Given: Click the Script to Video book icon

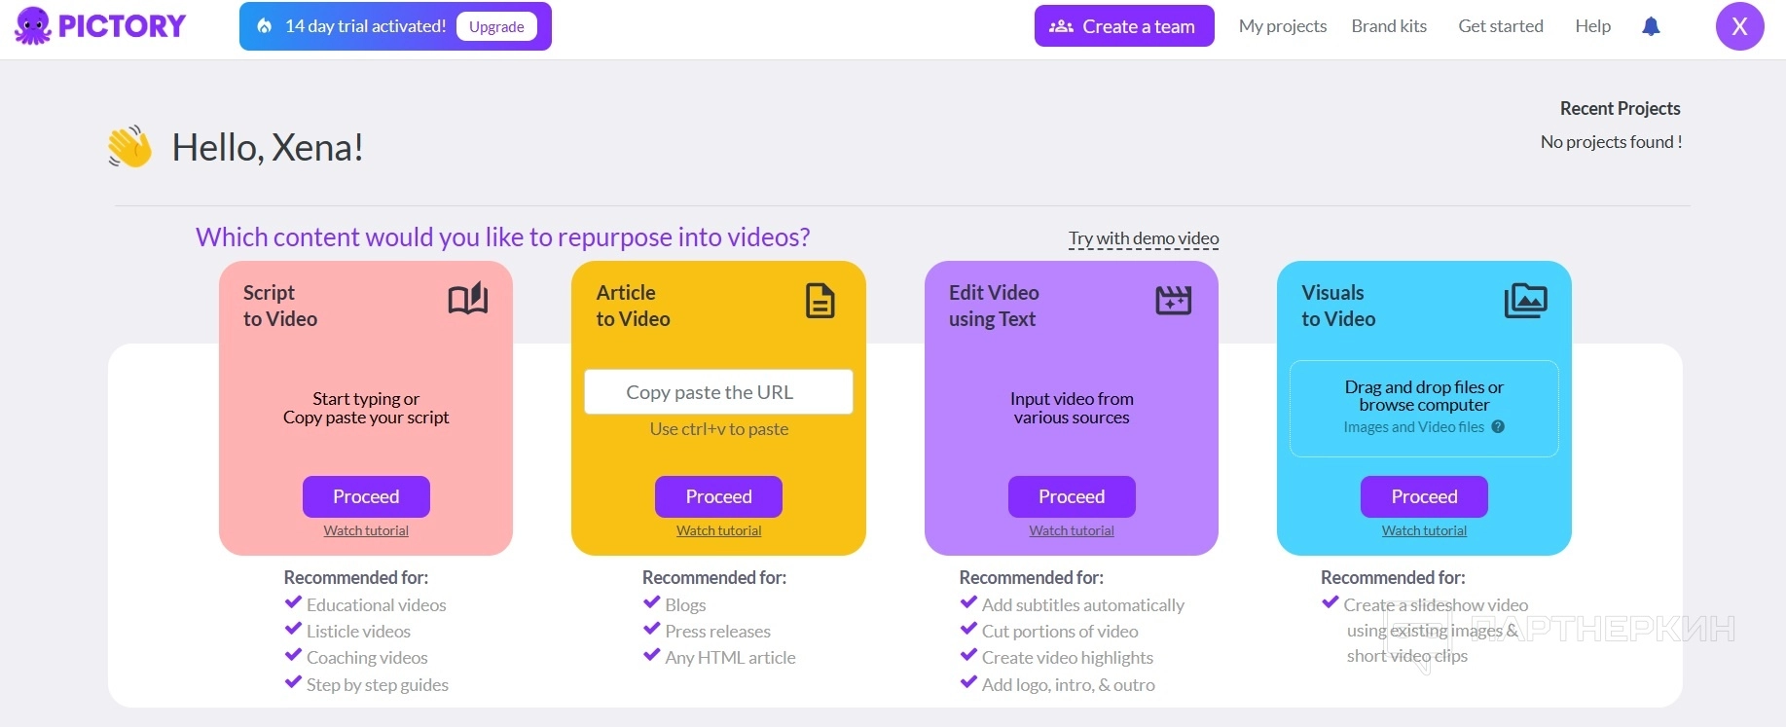Looking at the screenshot, I should (x=468, y=300).
